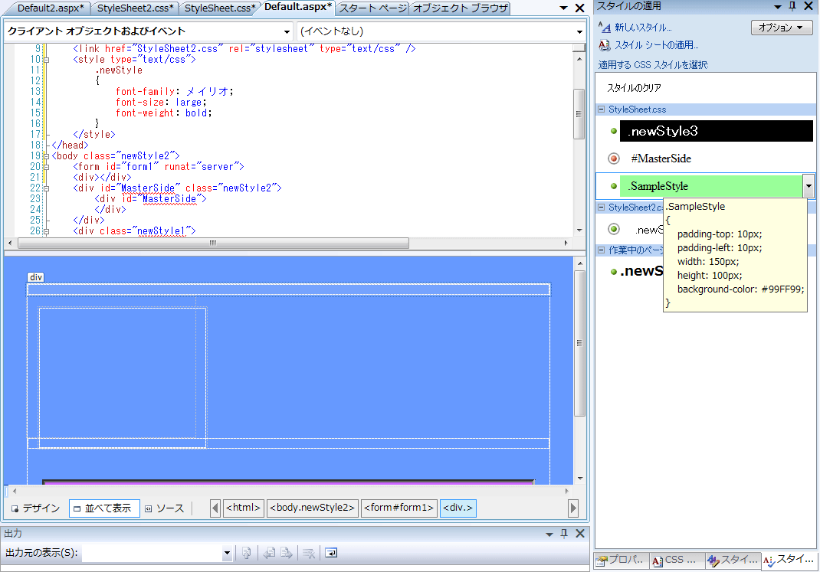Open the CSS properties panel tab

[676, 560]
